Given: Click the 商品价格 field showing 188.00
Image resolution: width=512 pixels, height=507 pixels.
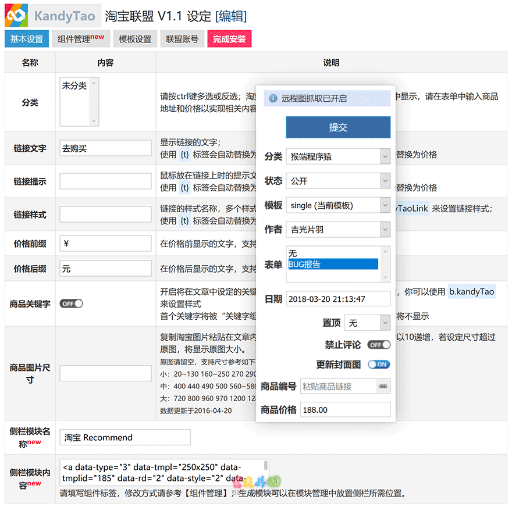Looking at the screenshot, I should [345, 410].
